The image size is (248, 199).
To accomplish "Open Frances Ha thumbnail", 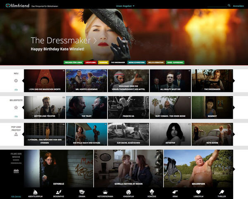I will [x=129, y=108].
